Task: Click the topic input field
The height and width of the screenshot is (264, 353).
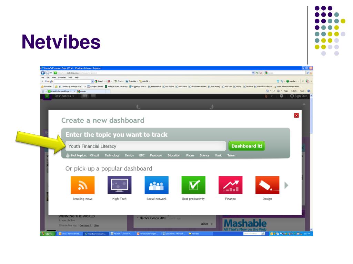Action: coord(145,146)
